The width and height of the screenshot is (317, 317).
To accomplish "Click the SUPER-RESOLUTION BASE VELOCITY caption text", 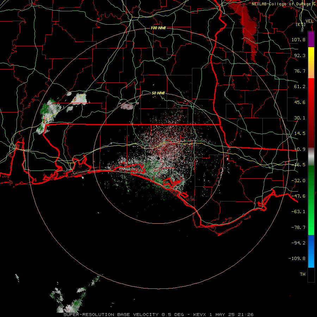I will pos(111,315).
